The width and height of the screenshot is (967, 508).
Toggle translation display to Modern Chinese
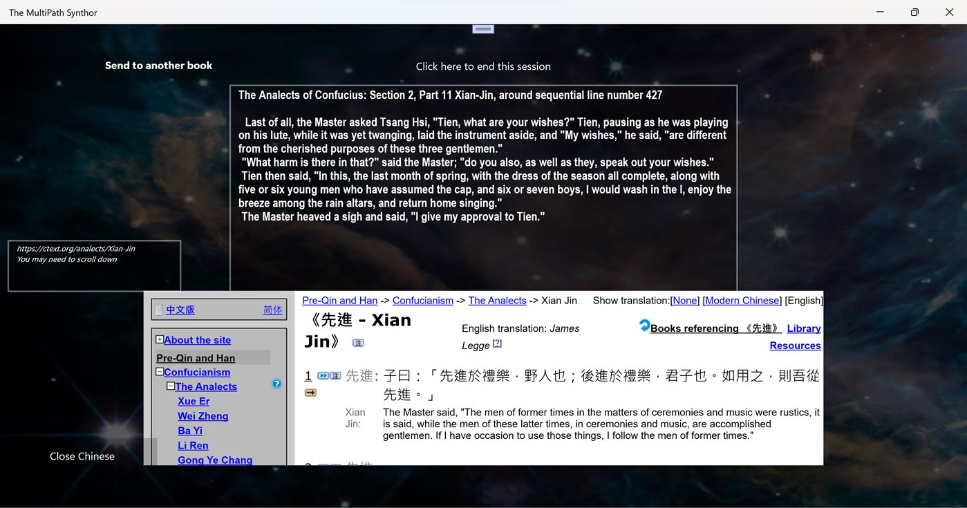(x=742, y=300)
